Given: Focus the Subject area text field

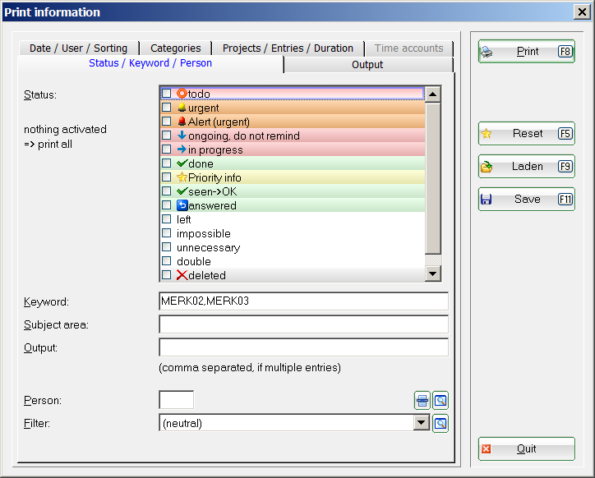Looking at the screenshot, I should (x=303, y=324).
